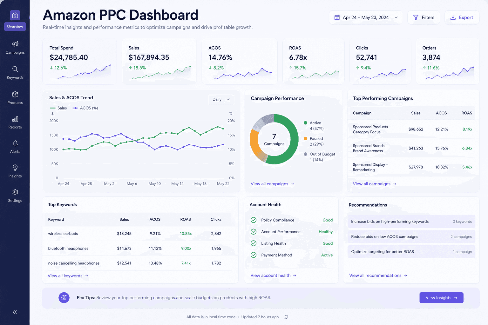Click the green Active legend dot

pos(305,123)
